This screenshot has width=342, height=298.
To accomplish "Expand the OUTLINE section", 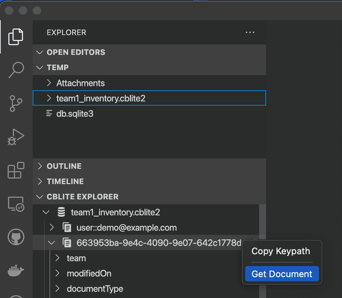I will [40, 166].
